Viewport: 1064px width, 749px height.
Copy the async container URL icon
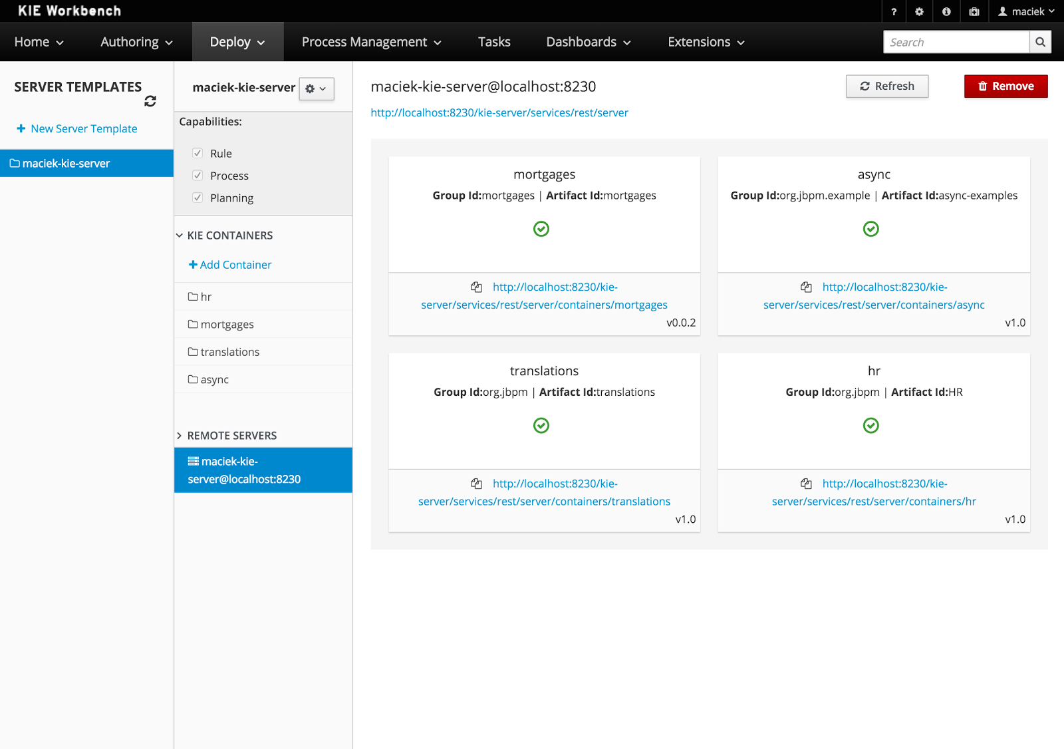[806, 287]
